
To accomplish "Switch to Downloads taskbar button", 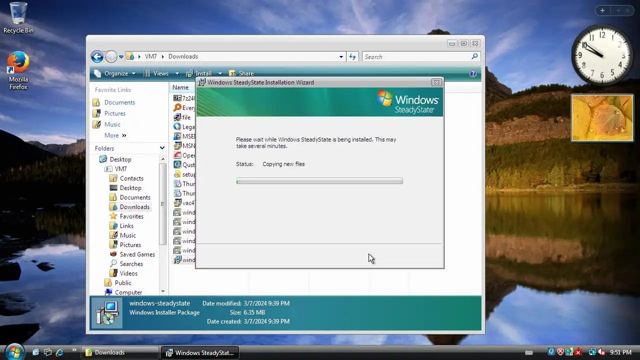I will point(120,352).
